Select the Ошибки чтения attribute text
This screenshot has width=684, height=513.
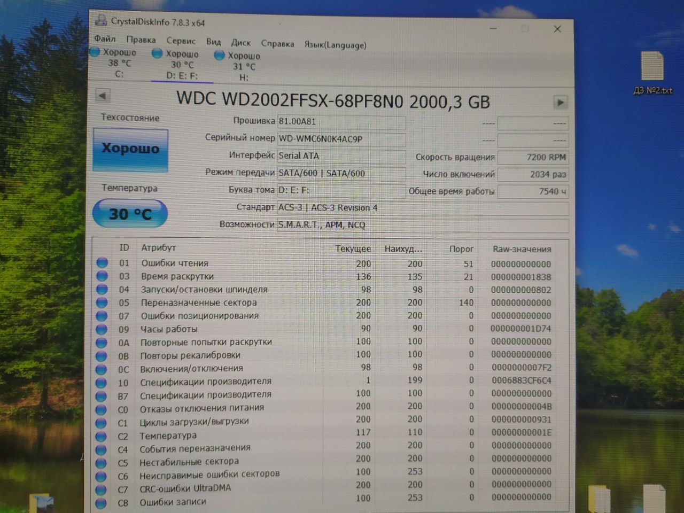[x=175, y=263]
